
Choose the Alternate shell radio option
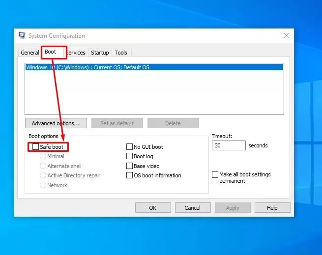(43, 166)
